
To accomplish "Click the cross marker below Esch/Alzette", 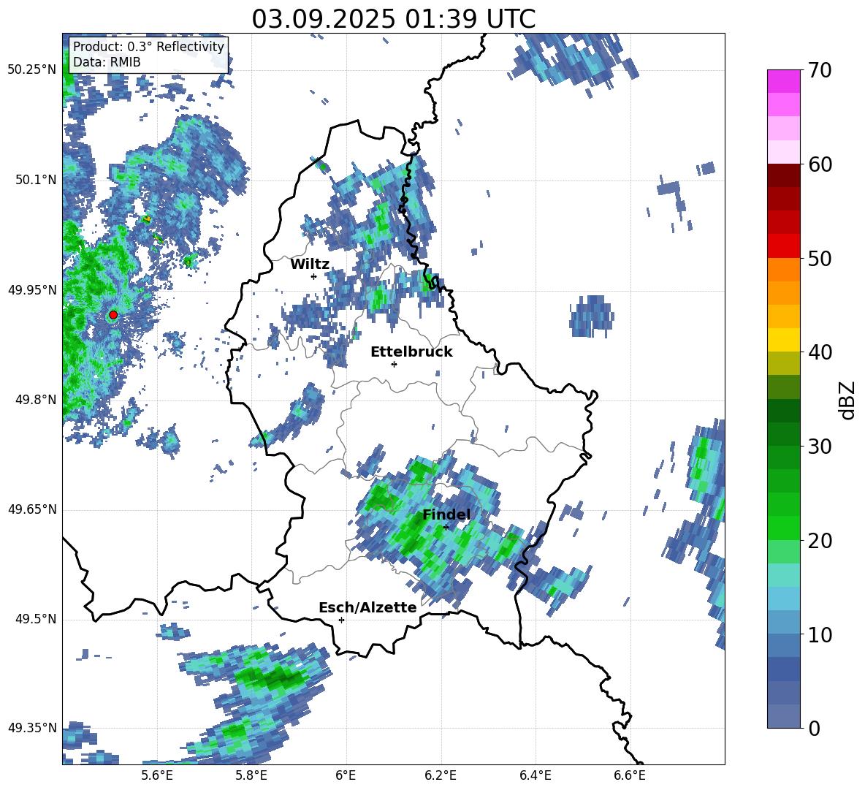I will pos(341,620).
